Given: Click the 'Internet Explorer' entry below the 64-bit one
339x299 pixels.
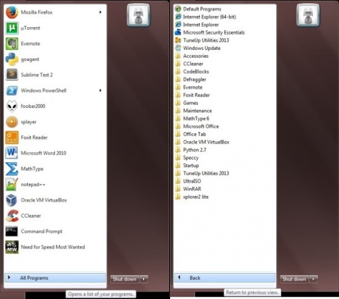Looking at the screenshot, I should pyautogui.click(x=225, y=25).
